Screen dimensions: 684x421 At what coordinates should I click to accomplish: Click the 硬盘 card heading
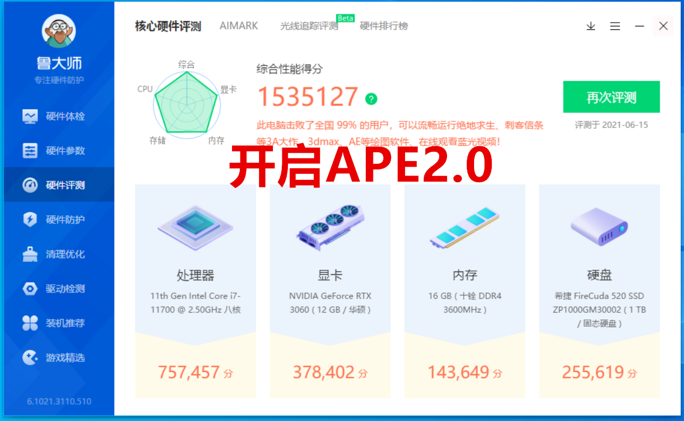point(599,275)
